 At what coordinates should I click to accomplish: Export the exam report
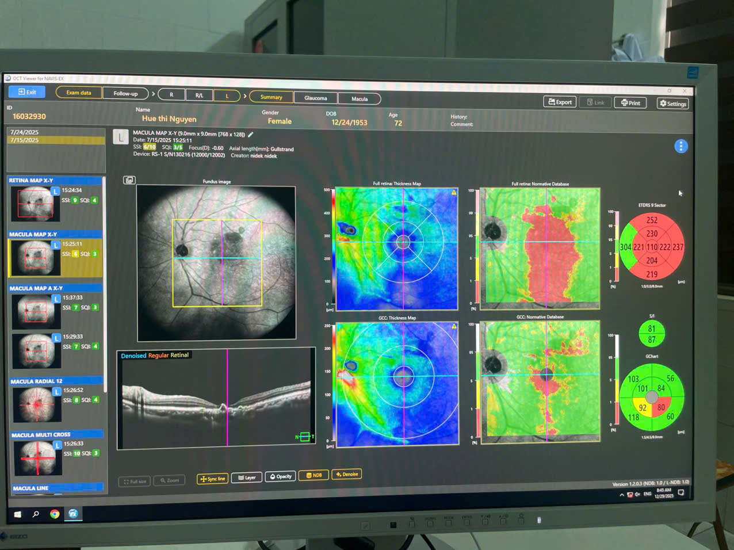(560, 102)
